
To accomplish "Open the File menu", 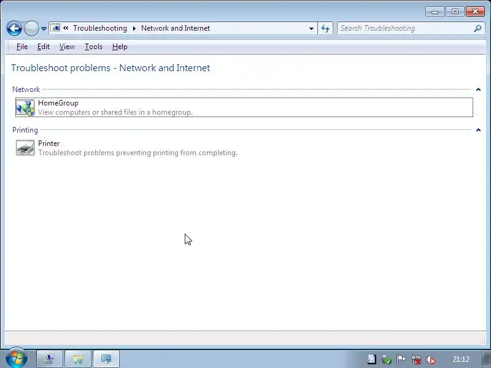I will [x=22, y=47].
